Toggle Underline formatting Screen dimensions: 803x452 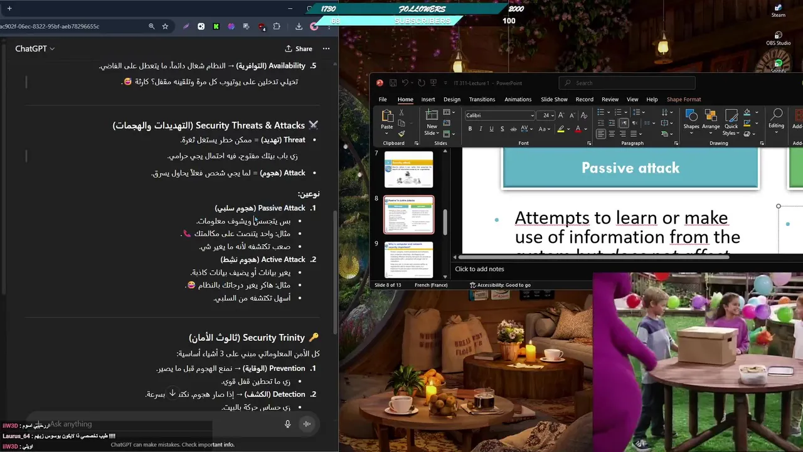(491, 129)
